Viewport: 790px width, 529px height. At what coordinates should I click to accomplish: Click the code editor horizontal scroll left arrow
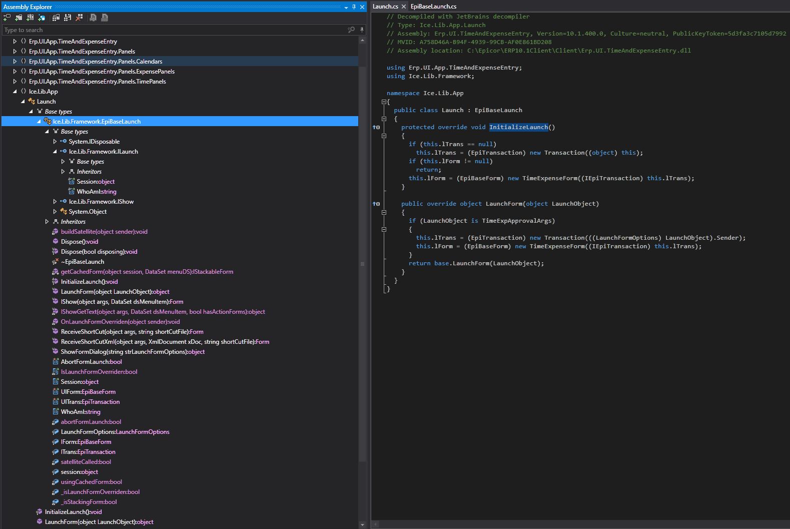pyautogui.click(x=375, y=524)
